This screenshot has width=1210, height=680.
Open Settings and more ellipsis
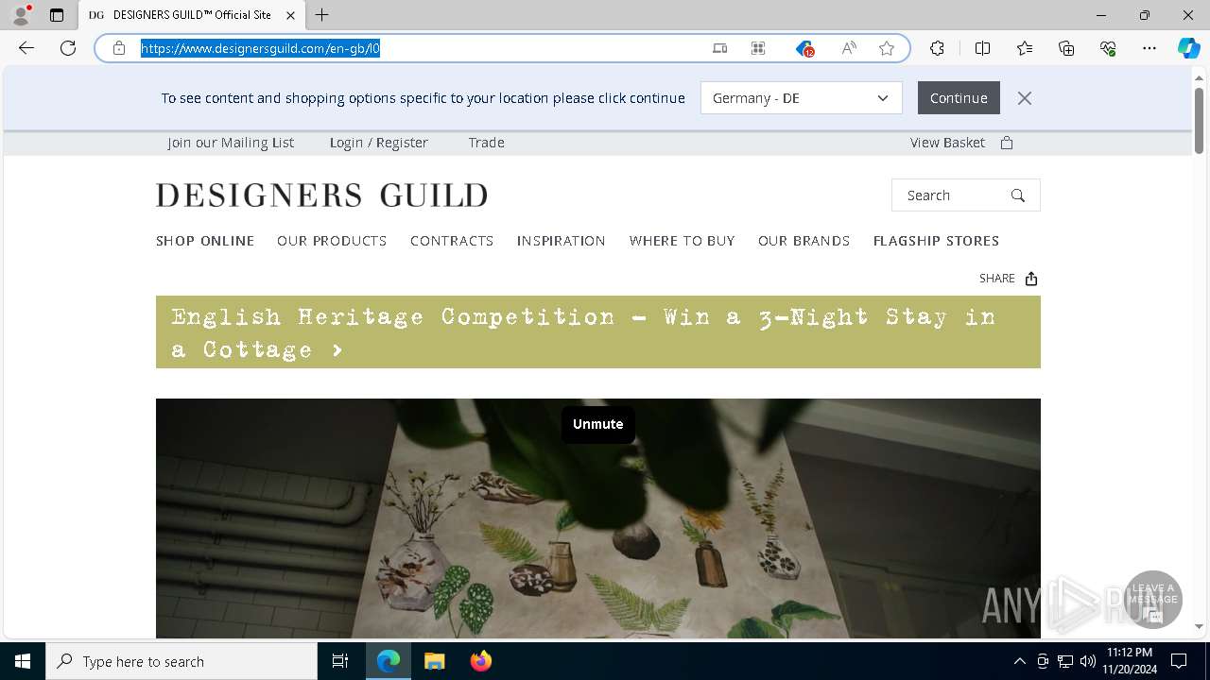pos(1149,48)
